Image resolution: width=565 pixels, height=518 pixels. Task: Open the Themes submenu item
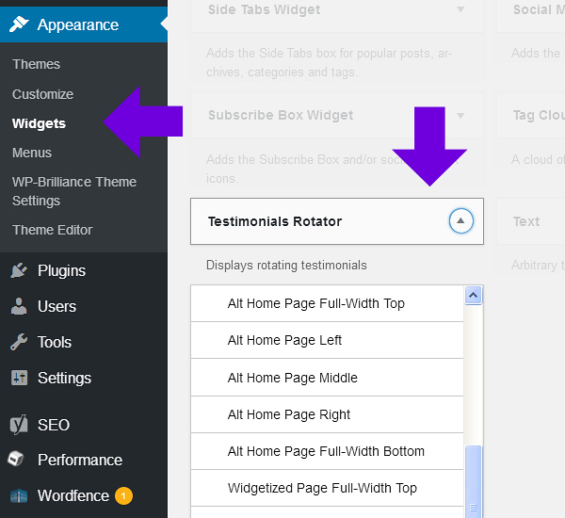click(x=36, y=64)
